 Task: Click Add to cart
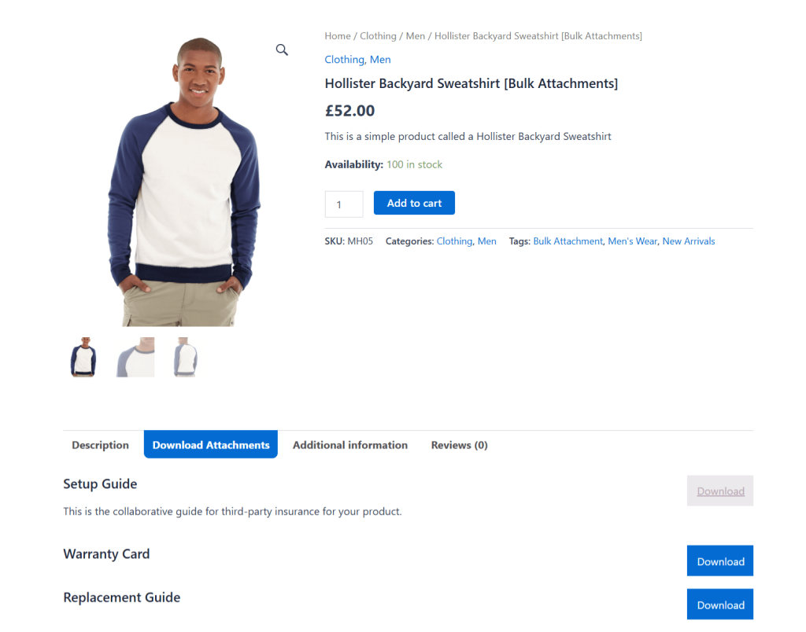(x=414, y=202)
